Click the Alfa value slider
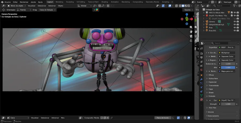The height and width of the screenshot is (123, 241). (228, 68)
